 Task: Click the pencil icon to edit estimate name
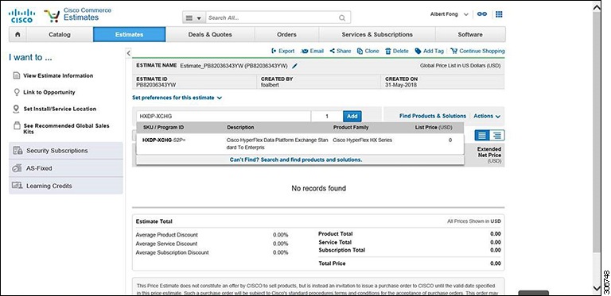[x=294, y=66]
